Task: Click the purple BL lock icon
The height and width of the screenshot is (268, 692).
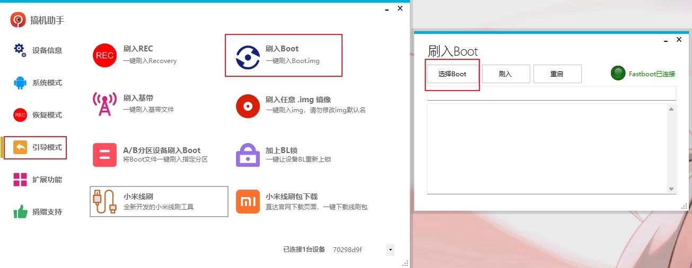Action: coord(248,155)
